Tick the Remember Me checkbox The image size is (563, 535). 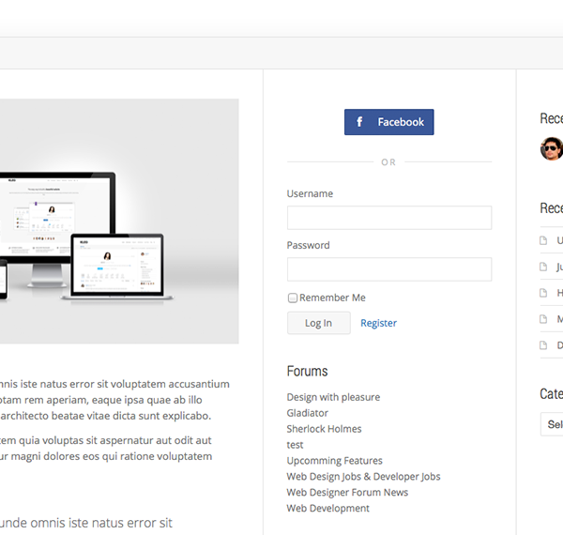(x=293, y=298)
